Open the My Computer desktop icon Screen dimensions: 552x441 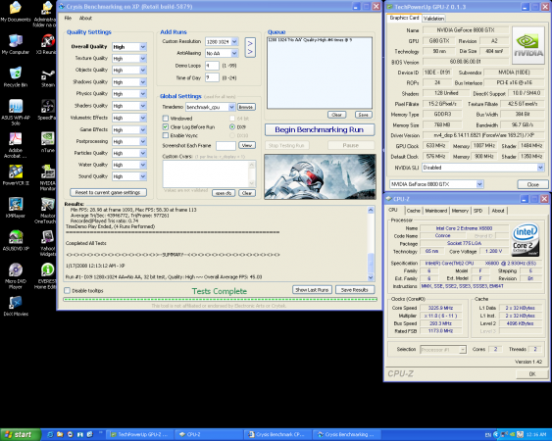(16, 44)
